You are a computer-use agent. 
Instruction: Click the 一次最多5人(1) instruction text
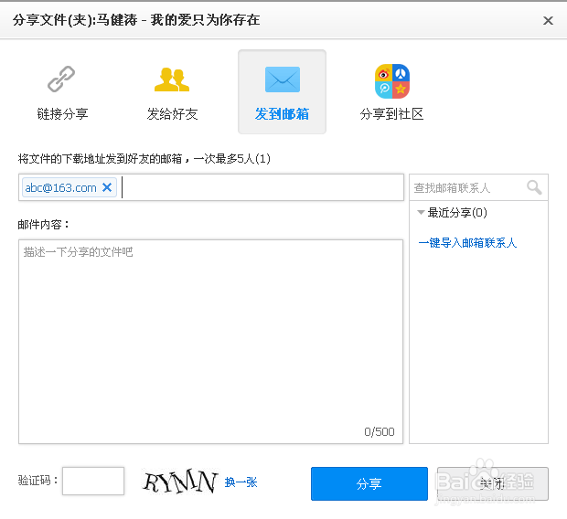point(231,159)
